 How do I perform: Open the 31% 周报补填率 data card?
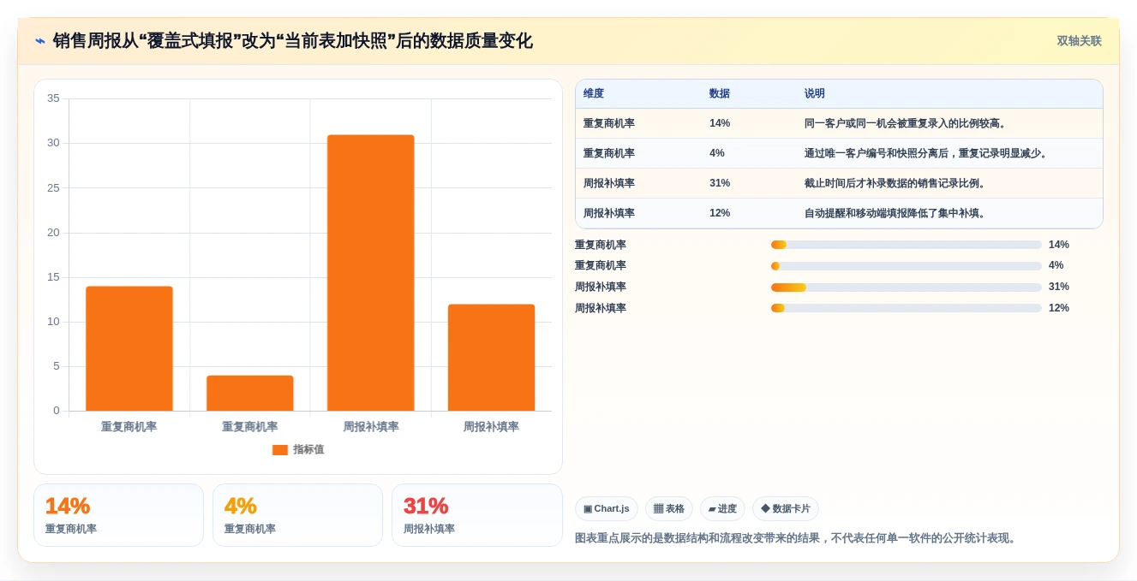coord(477,515)
